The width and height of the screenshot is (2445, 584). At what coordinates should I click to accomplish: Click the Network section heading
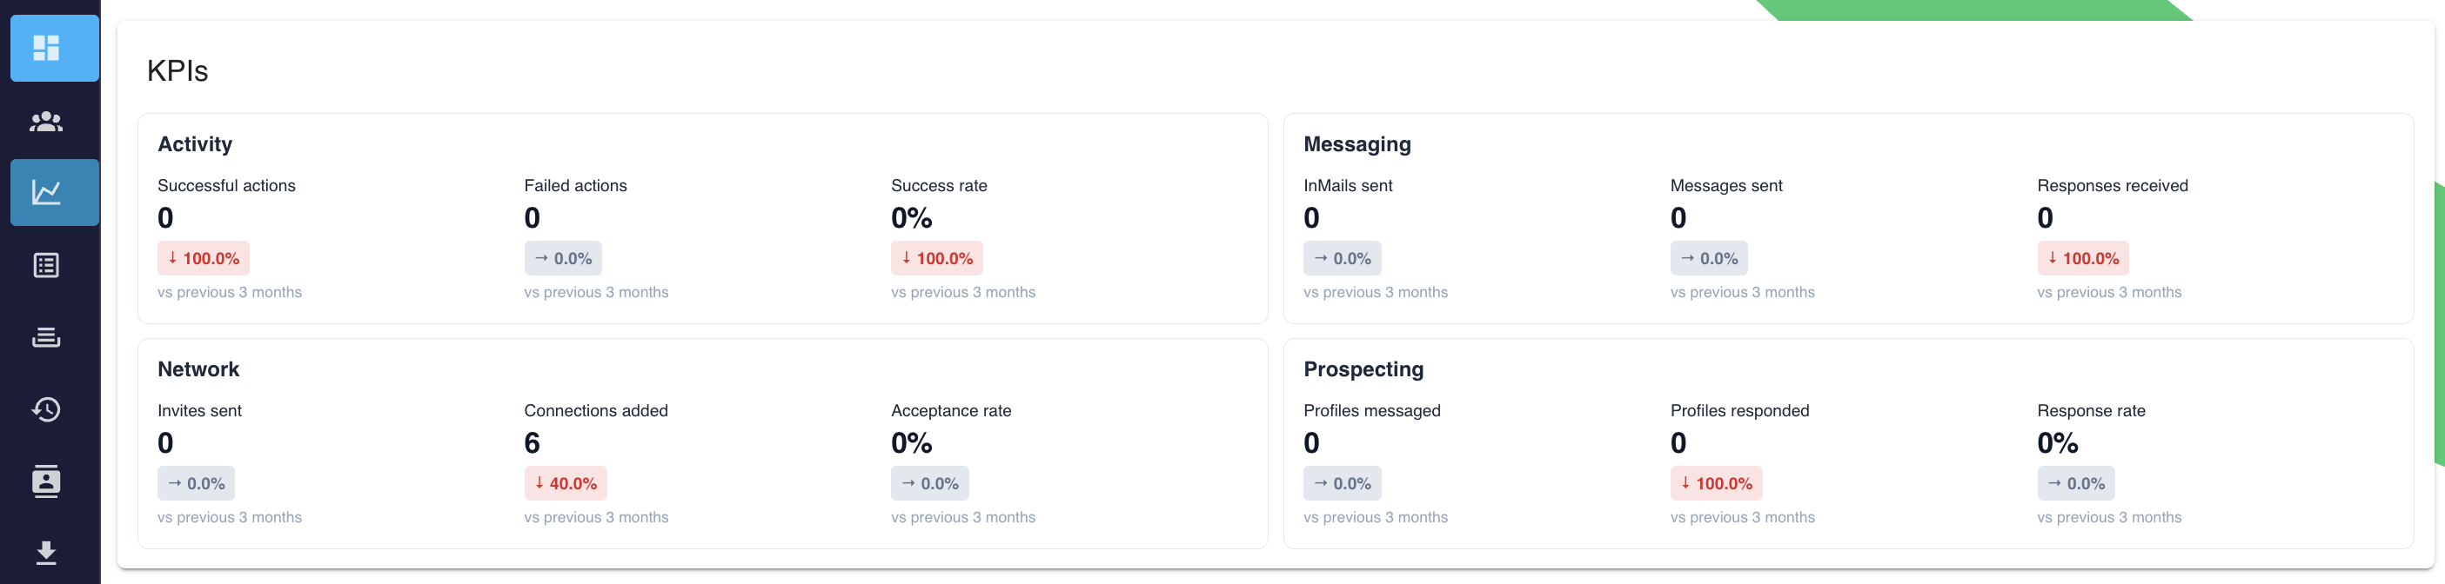[198, 369]
